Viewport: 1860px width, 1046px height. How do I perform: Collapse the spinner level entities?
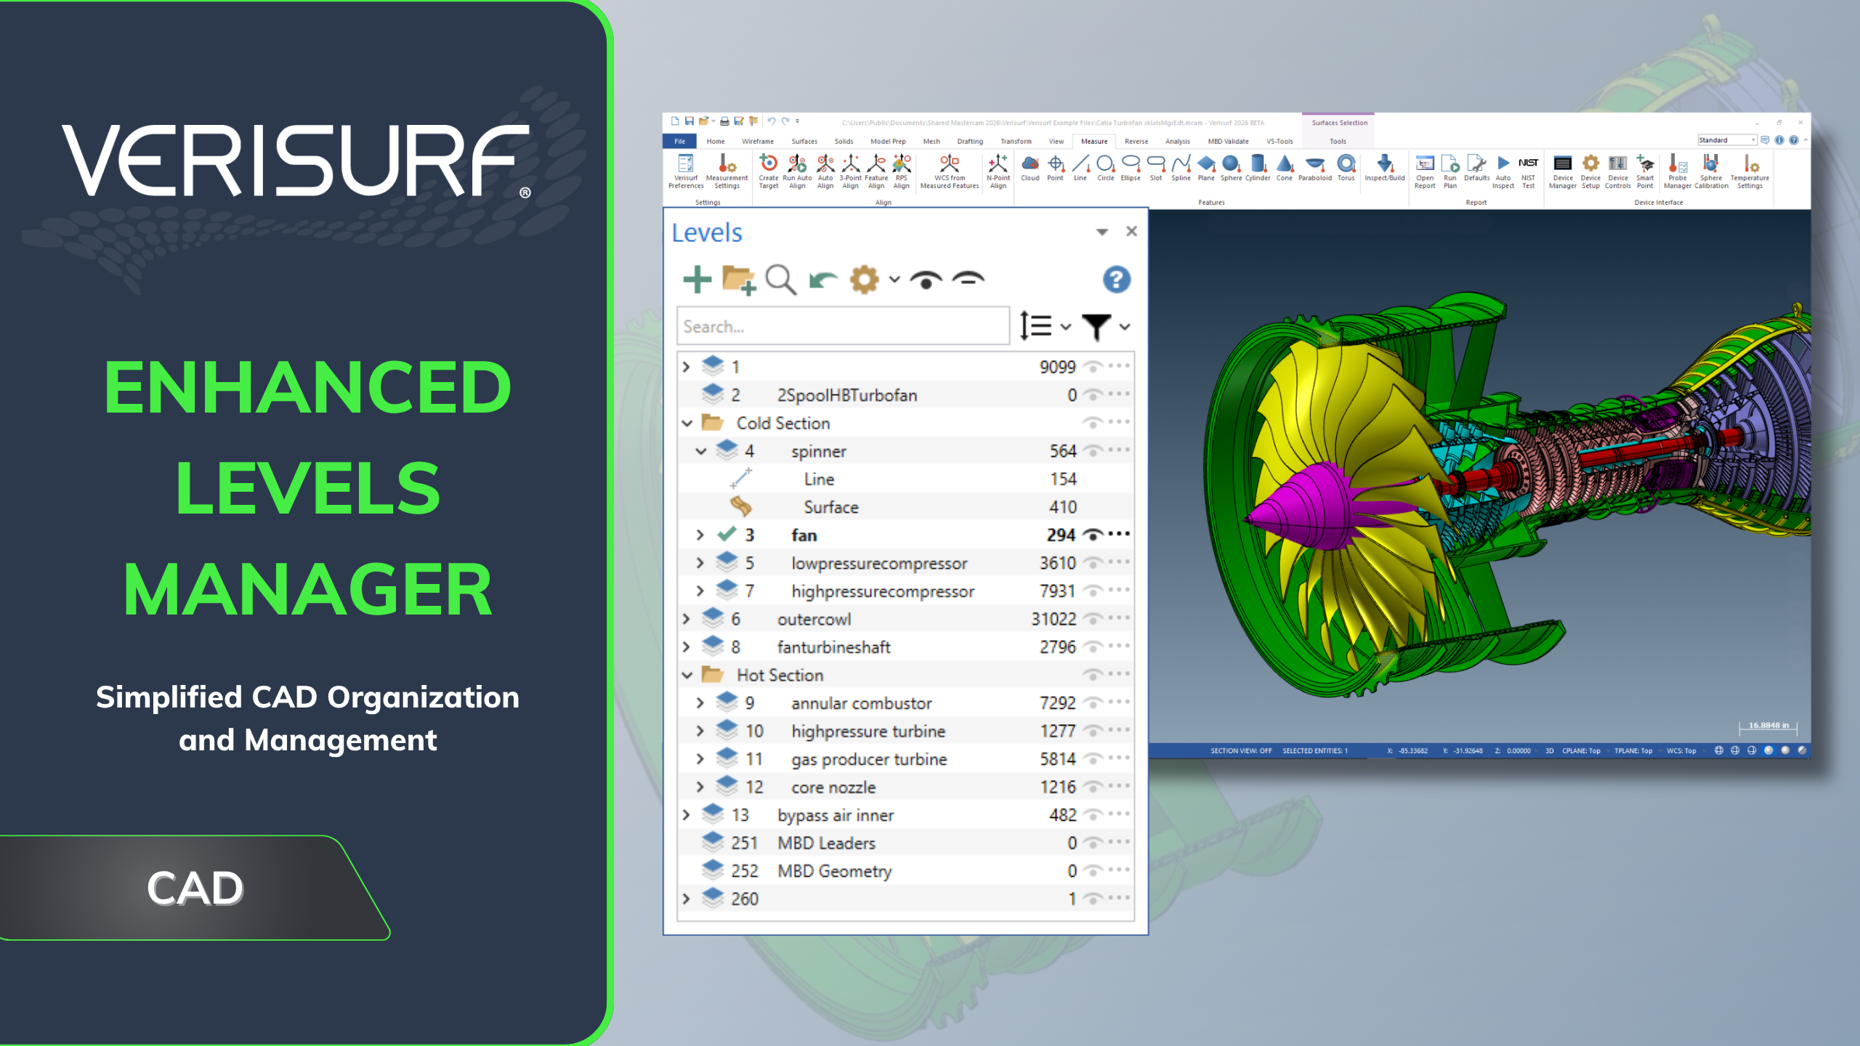click(700, 451)
